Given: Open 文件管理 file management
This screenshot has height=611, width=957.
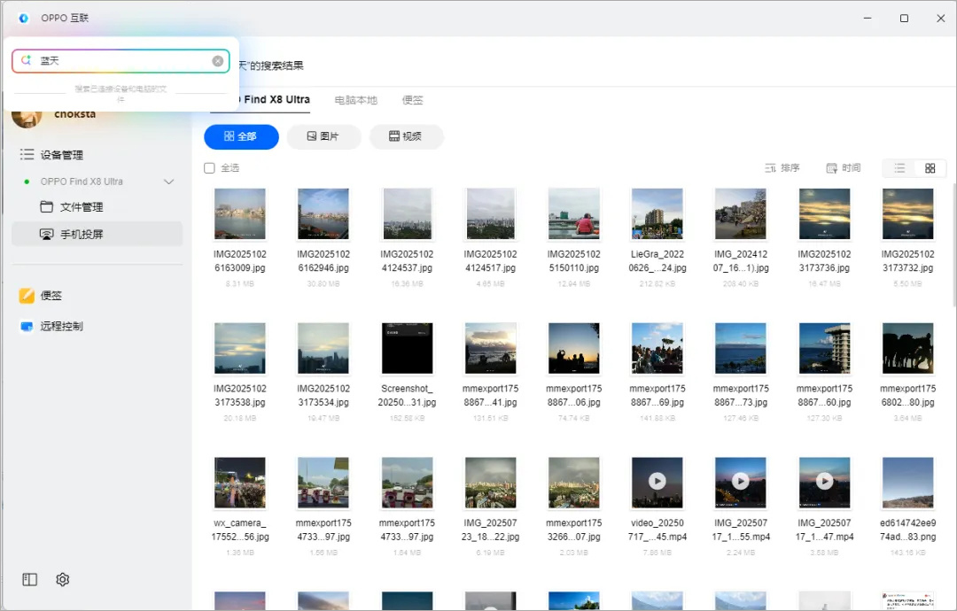Looking at the screenshot, I should (81, 207).
